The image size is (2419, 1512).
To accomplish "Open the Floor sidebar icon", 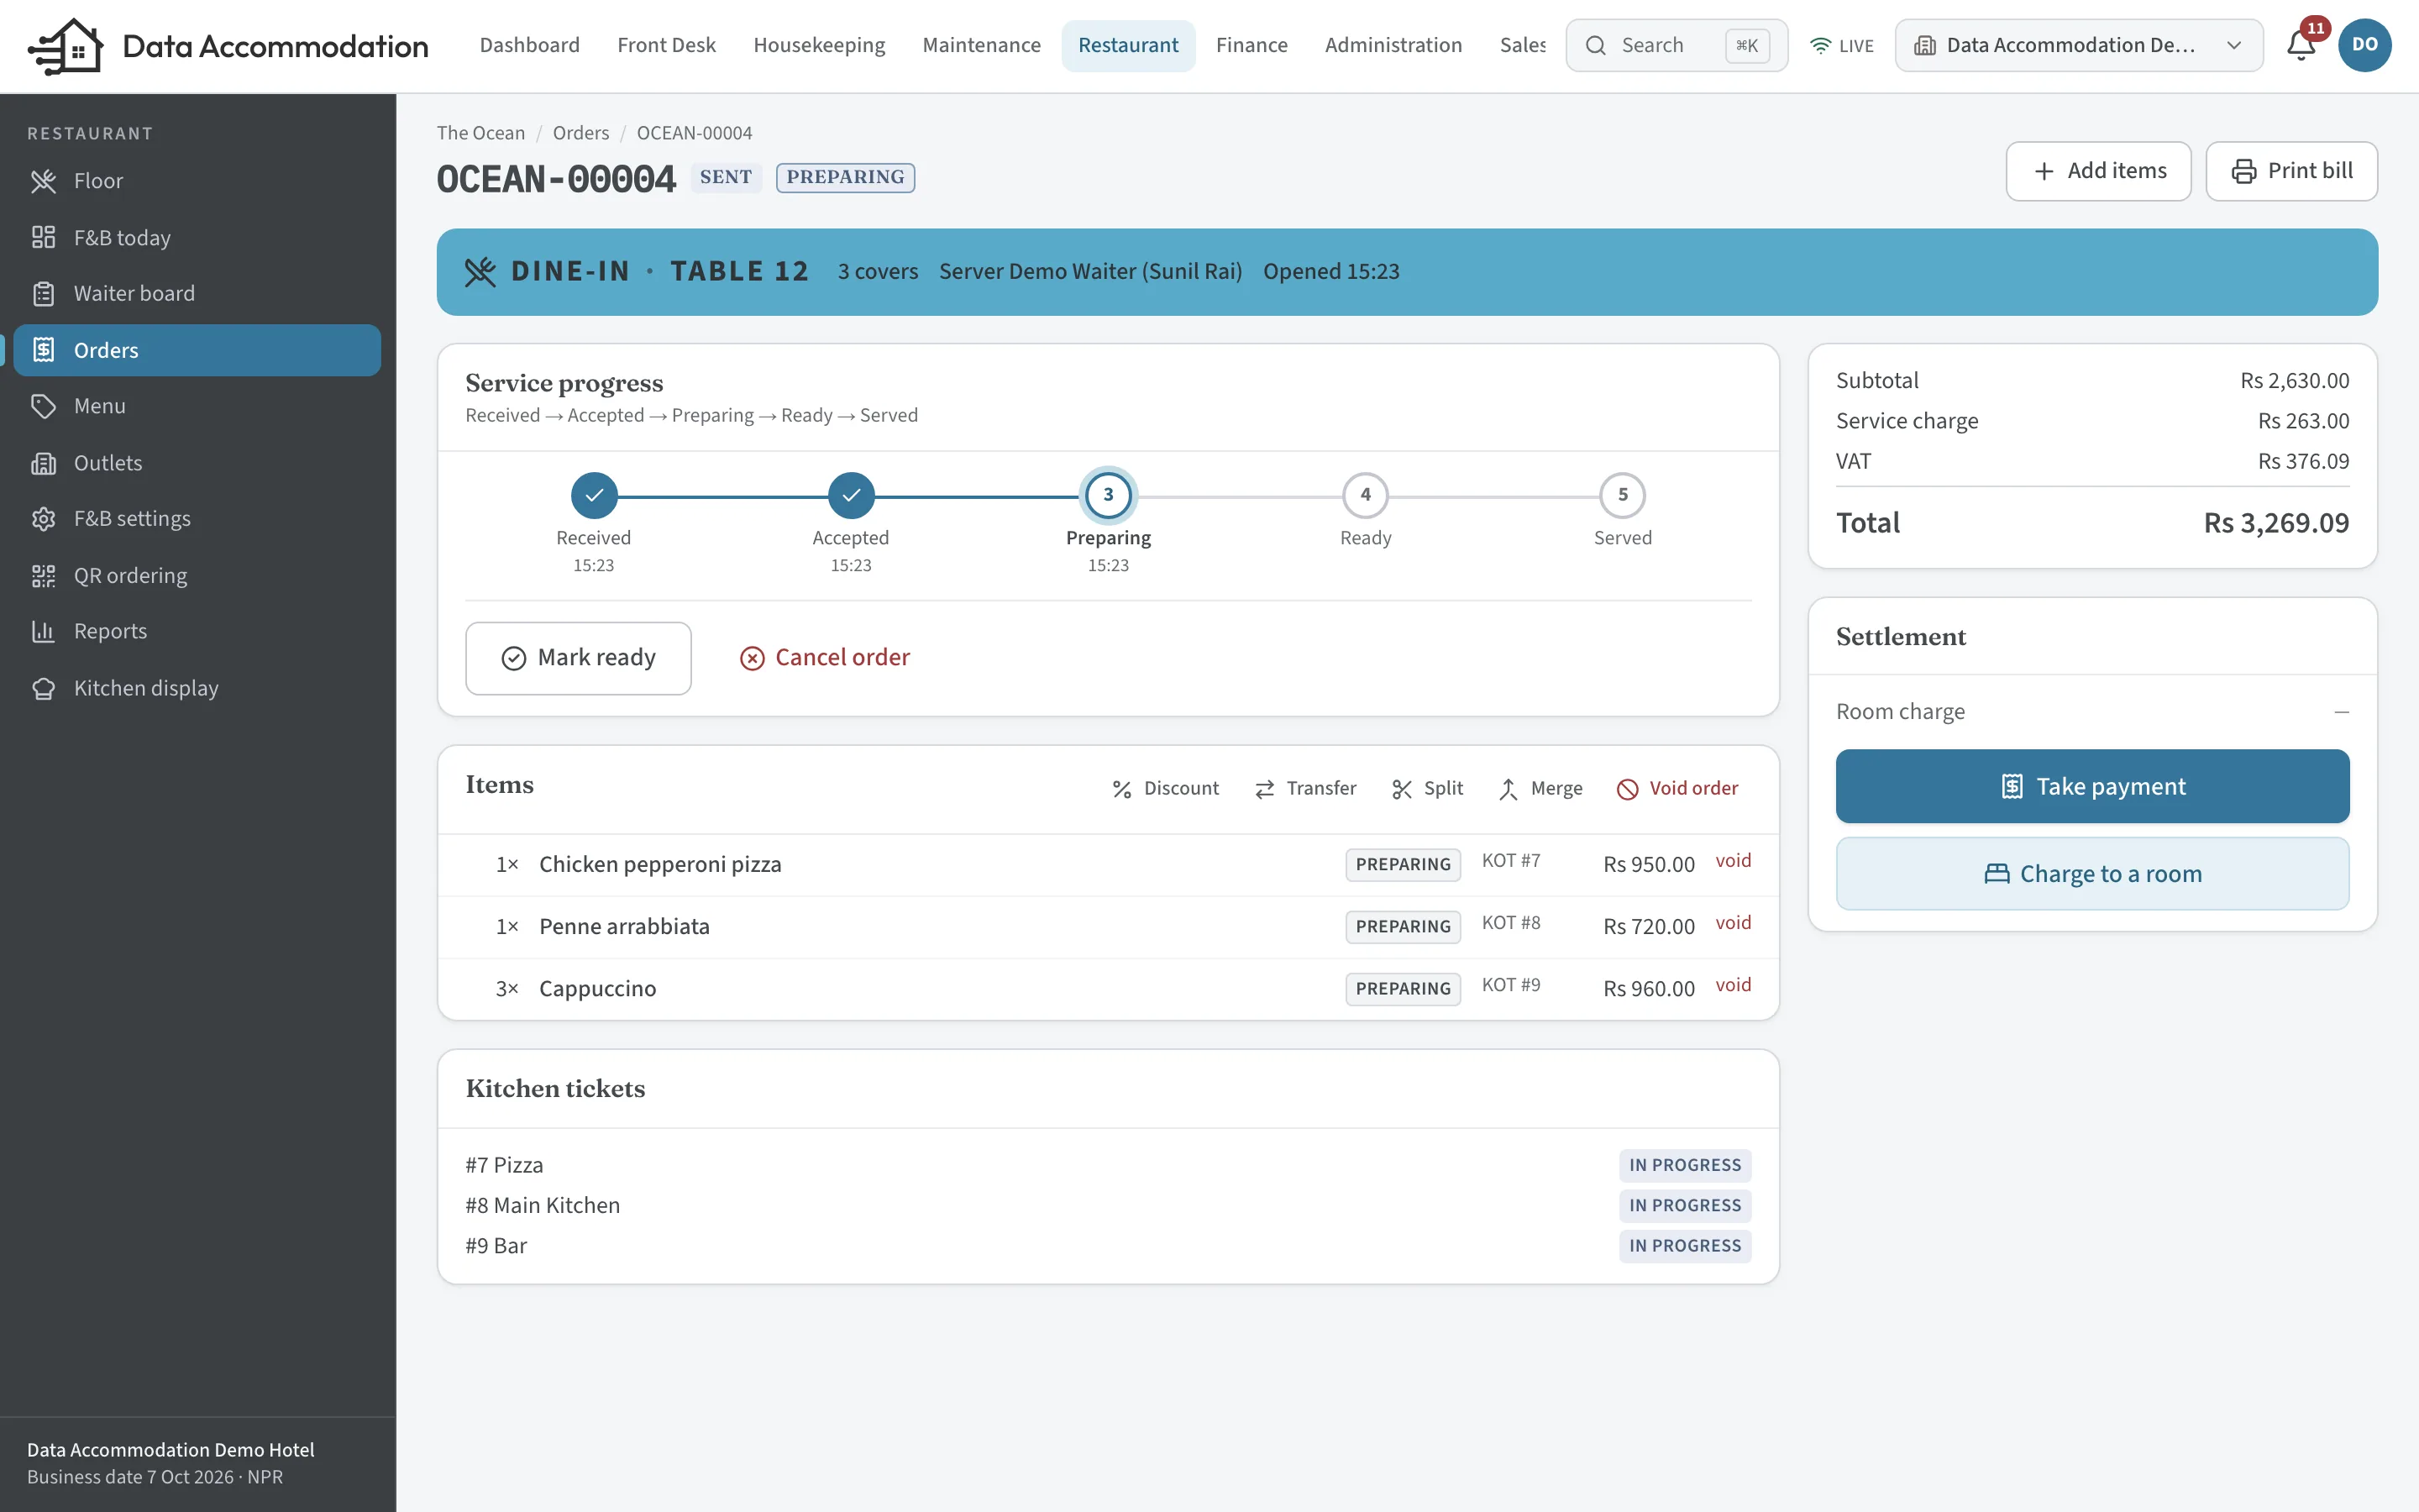I will click(43, 181).
